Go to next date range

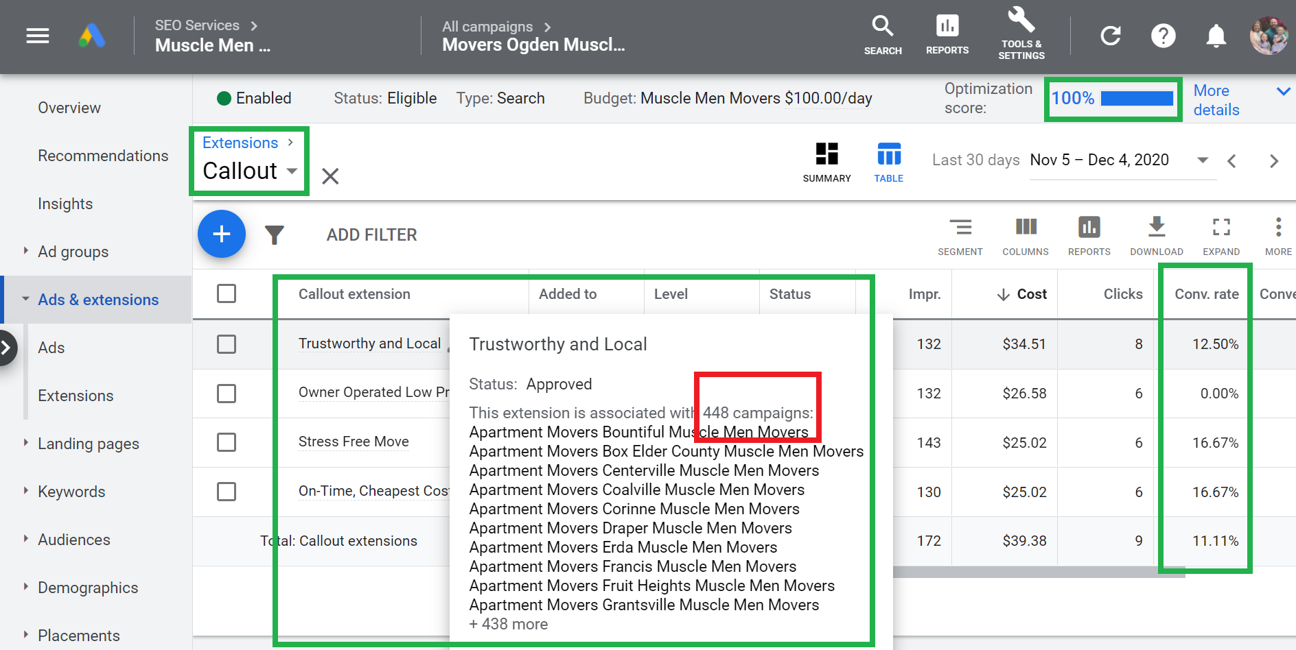click(1274, 161)
